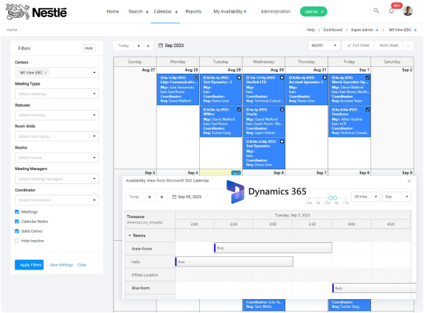The width and height of the screenshot is (424, 313).
Task: Uncheck the Calendar Notes checkbox
Action: [17, 222]
